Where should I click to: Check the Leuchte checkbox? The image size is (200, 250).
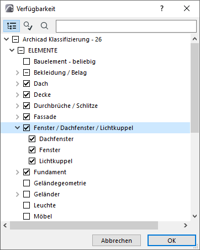point(27,205)
